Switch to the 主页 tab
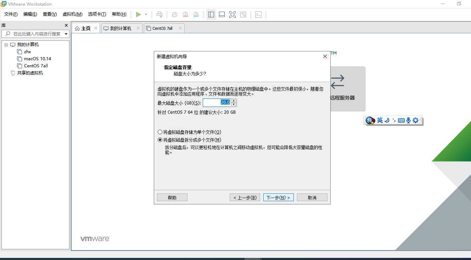This screenshot has width=471, height=260. [x=86, y=28]
